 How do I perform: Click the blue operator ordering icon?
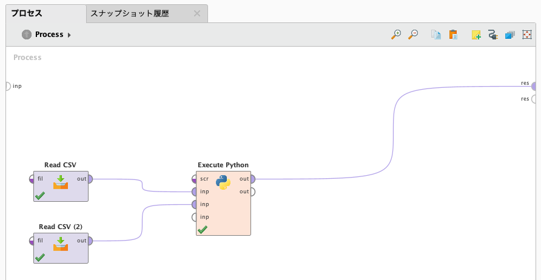(509, 35)
